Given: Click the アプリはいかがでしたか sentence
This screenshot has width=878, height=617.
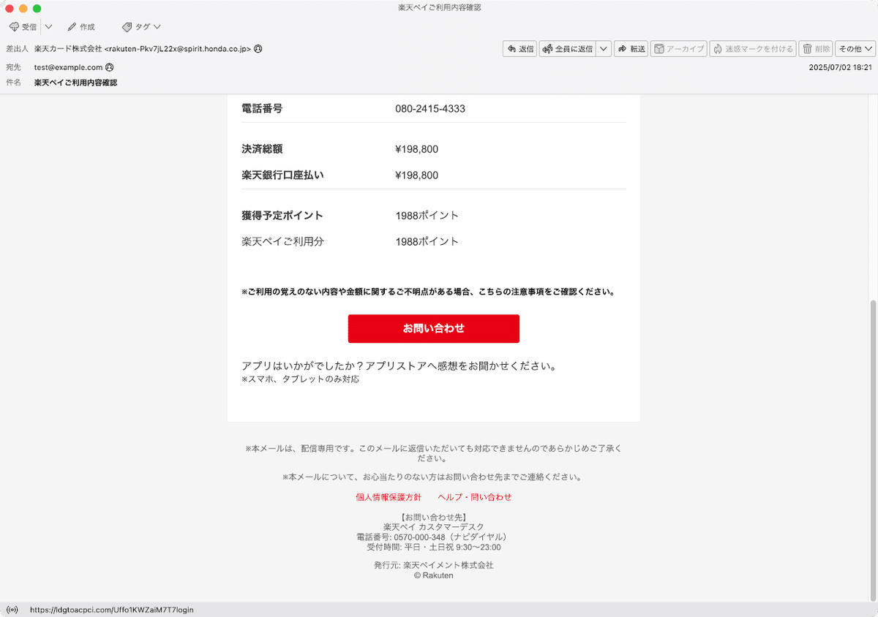Looking at the screenshot, I should (399, 366).
